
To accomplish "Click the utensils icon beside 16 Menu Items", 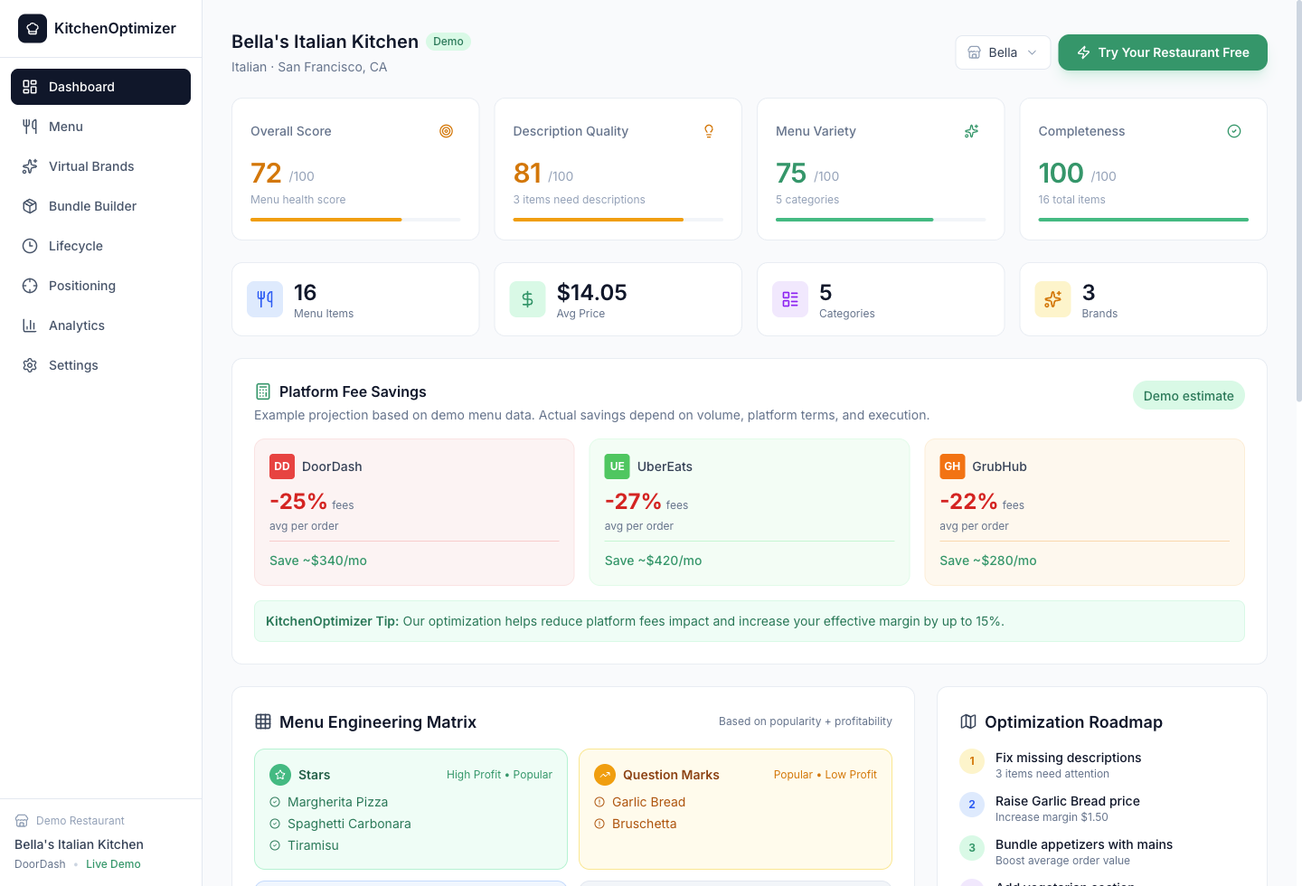I will (265, 299).
